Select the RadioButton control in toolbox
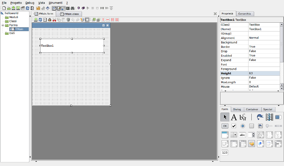The image size is (284, 166). click(x=242, y=126)
